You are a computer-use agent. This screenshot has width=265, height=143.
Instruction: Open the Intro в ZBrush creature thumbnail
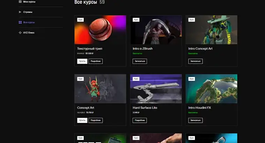(x=156, y=30)
